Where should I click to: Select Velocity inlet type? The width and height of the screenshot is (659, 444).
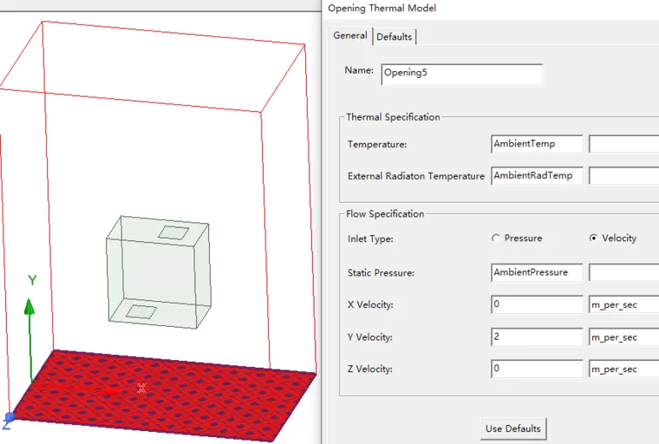tap(593, 238)
